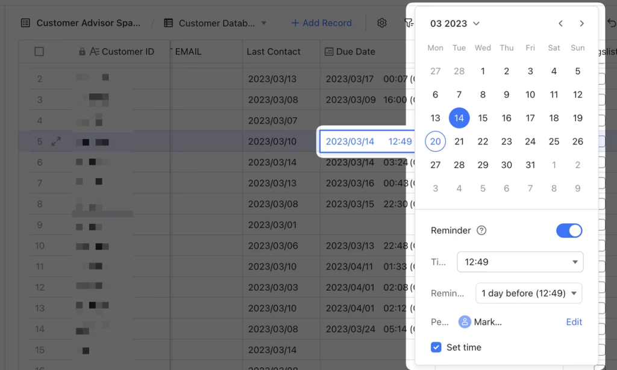Click Due Date cell 2023/03/13 22:48

(x=367, y=245)
